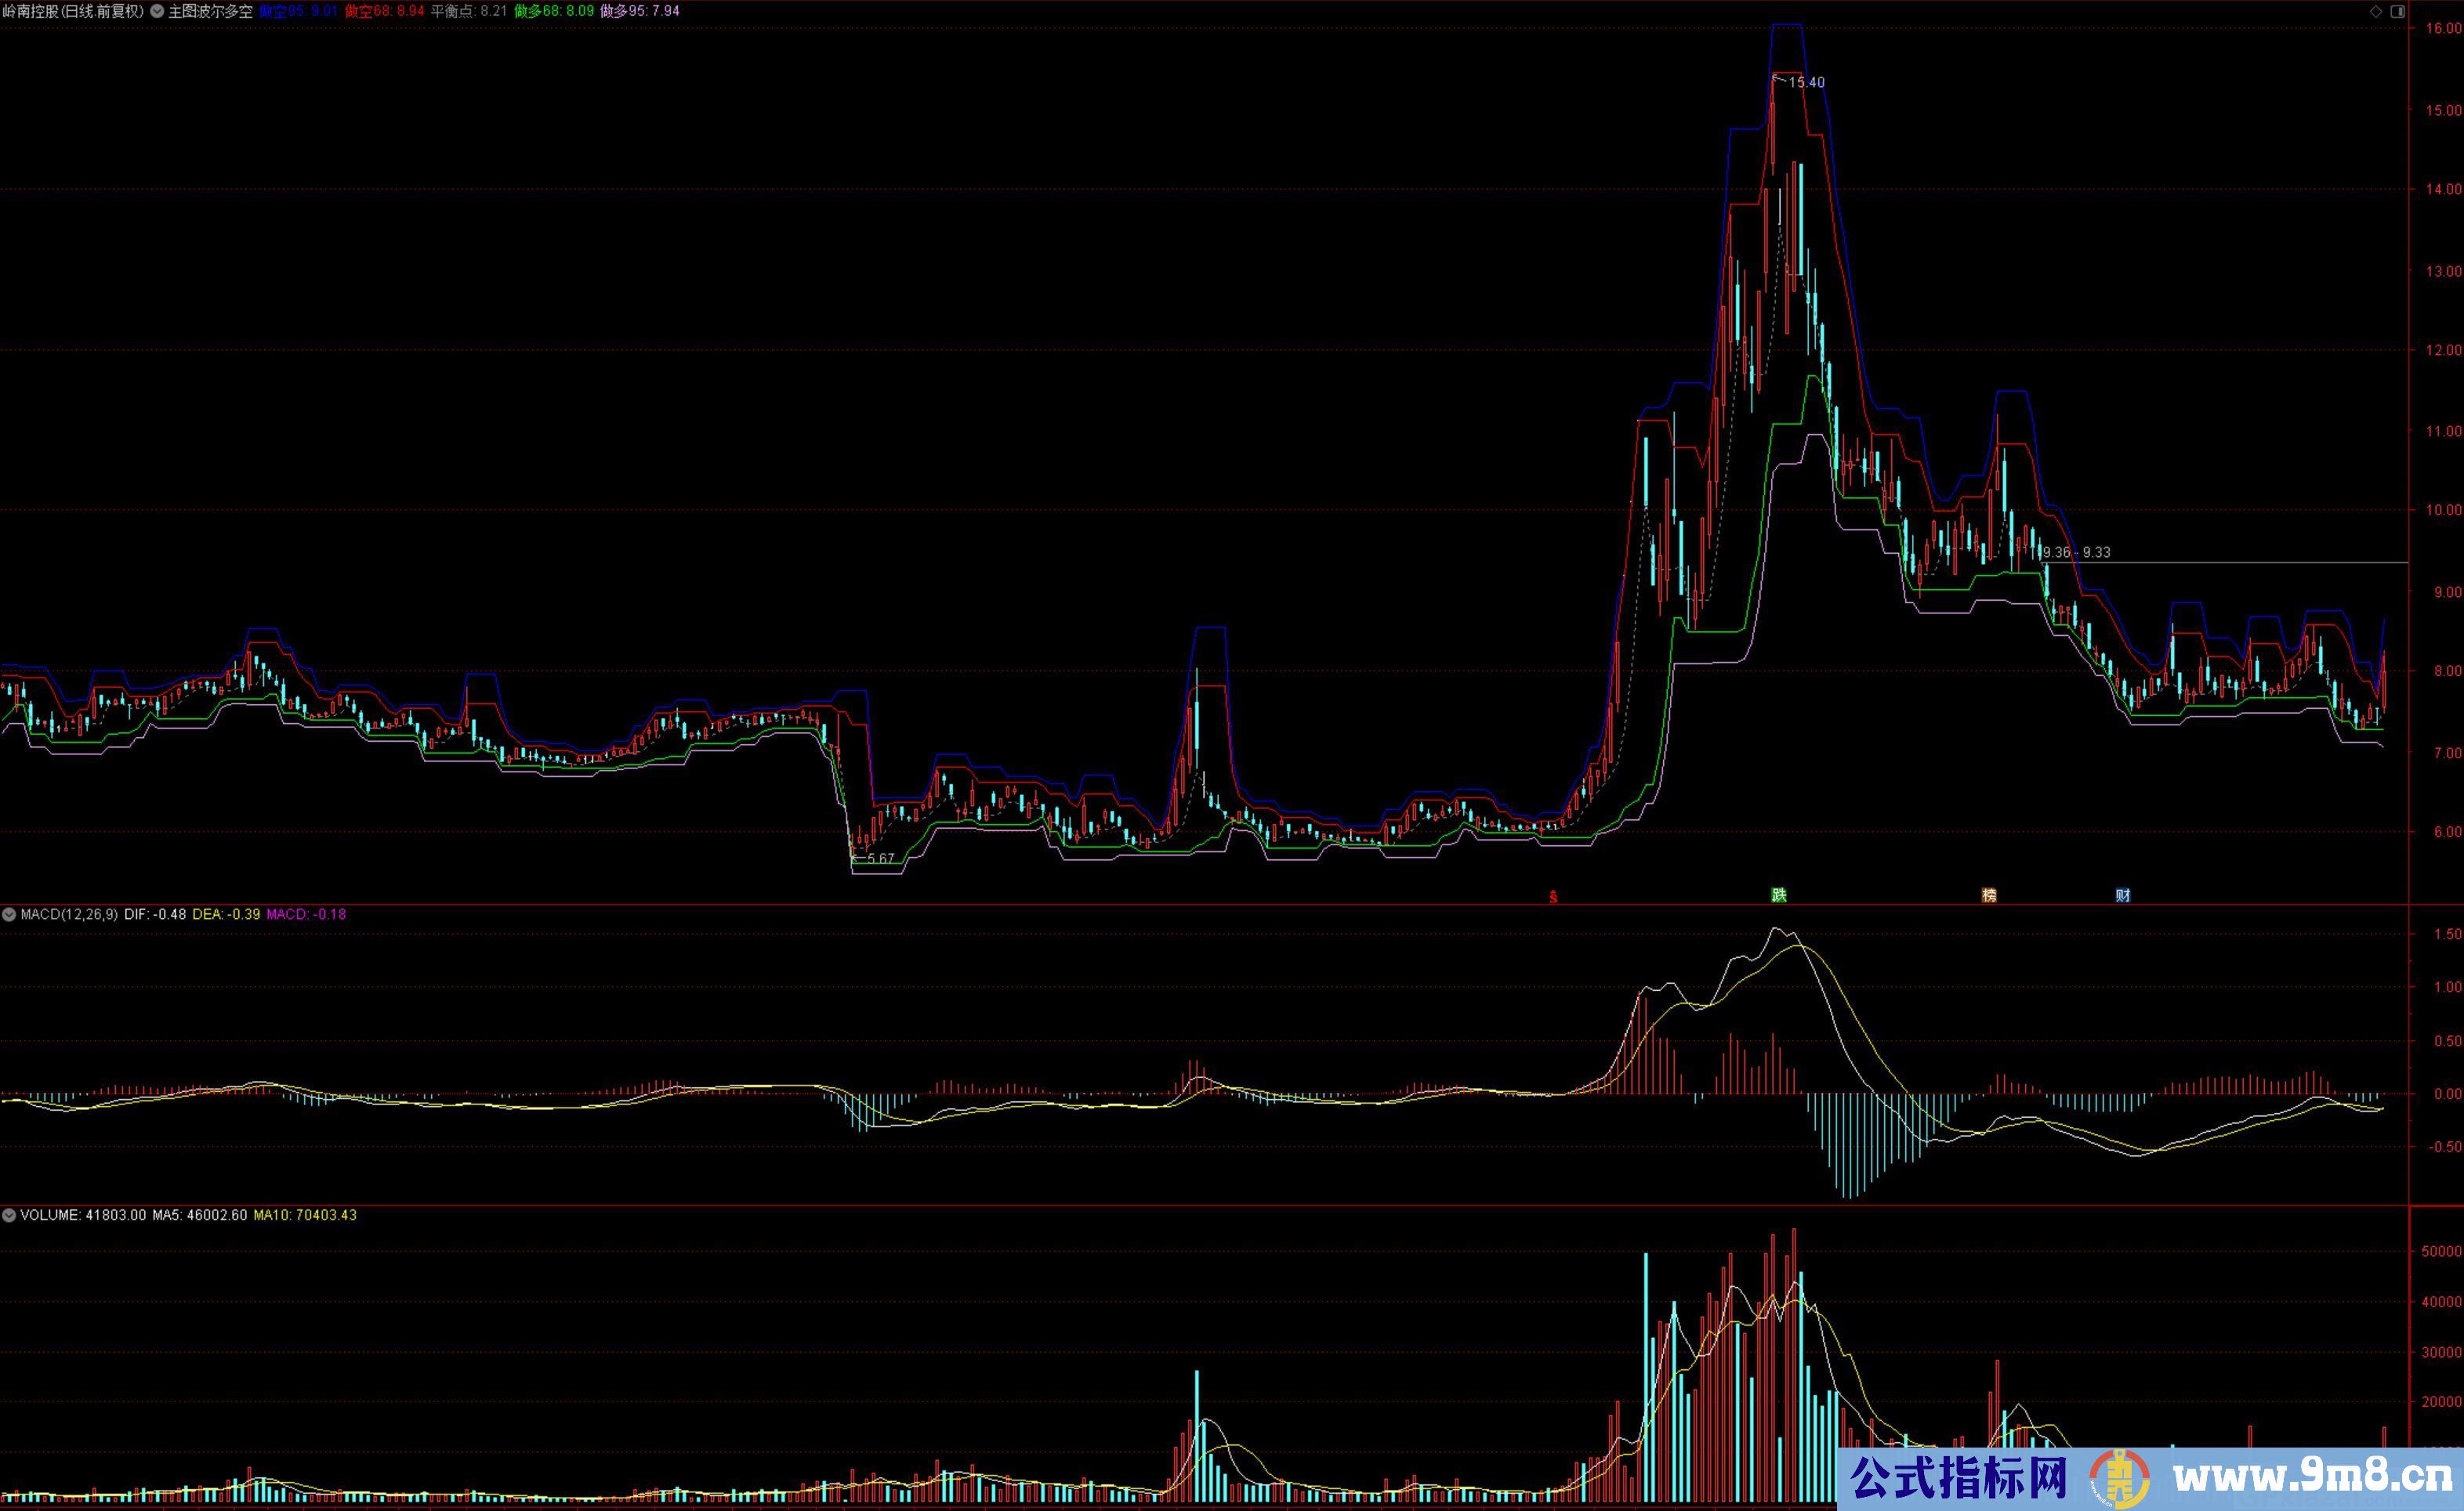Click the MA10: 70403.43 readout
This screenshot has height=1511, width=2464.
305,1215
